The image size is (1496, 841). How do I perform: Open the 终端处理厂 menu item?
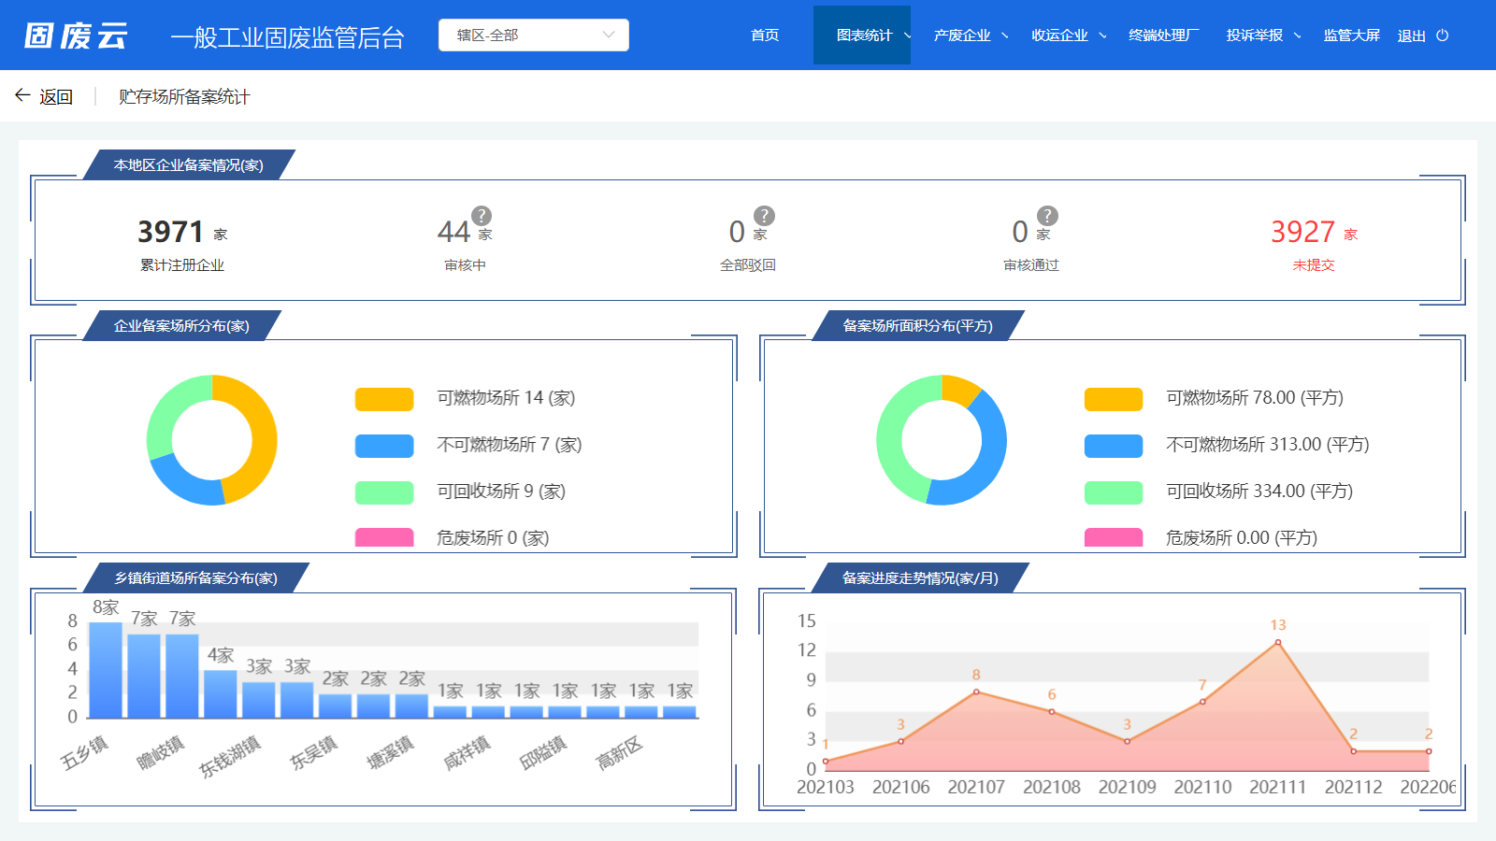[x=1164, y=36]
